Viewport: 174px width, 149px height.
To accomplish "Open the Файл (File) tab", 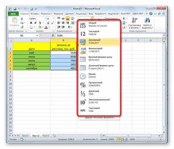I will [13, 14].
